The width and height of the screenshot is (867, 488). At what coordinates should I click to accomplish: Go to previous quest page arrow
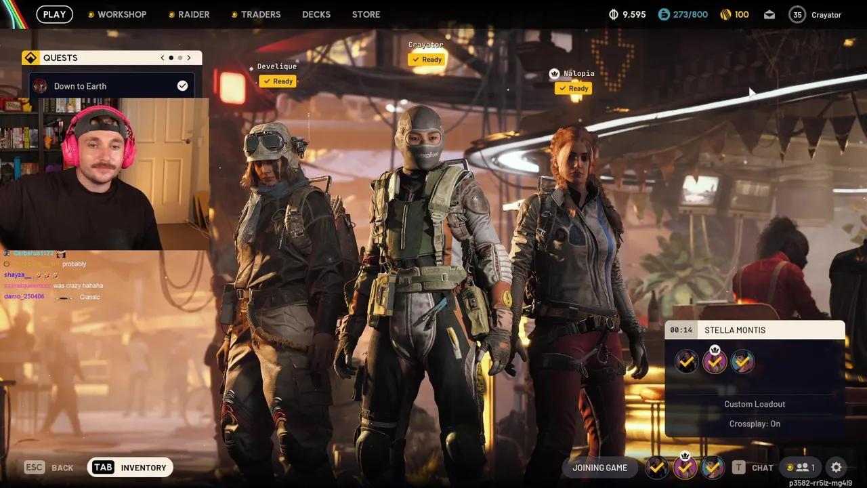click(163, 58)
